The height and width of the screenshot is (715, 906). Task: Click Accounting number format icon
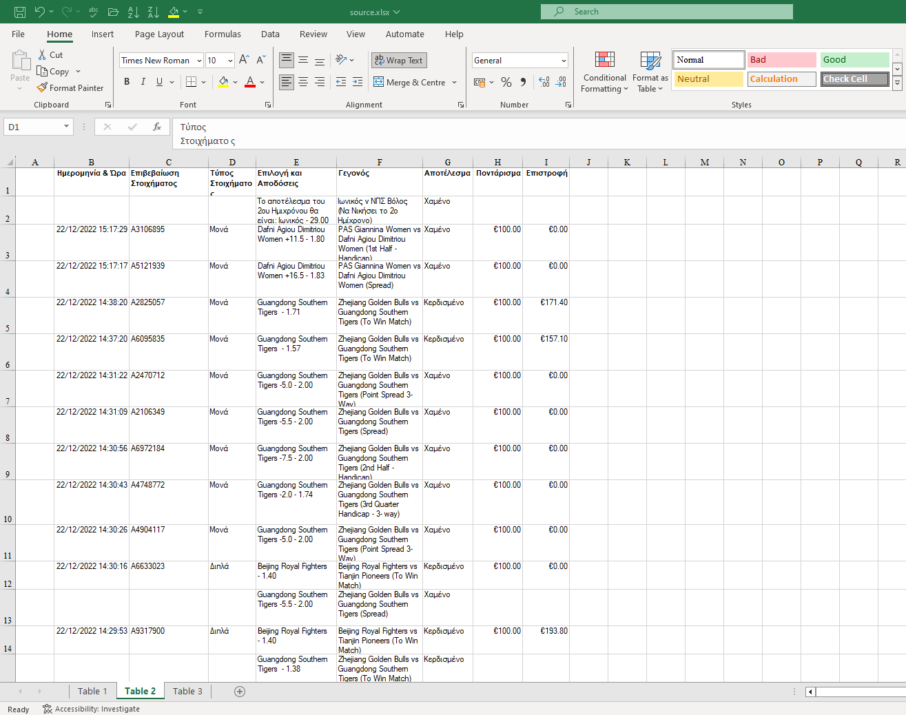click(x=480, y=82)
